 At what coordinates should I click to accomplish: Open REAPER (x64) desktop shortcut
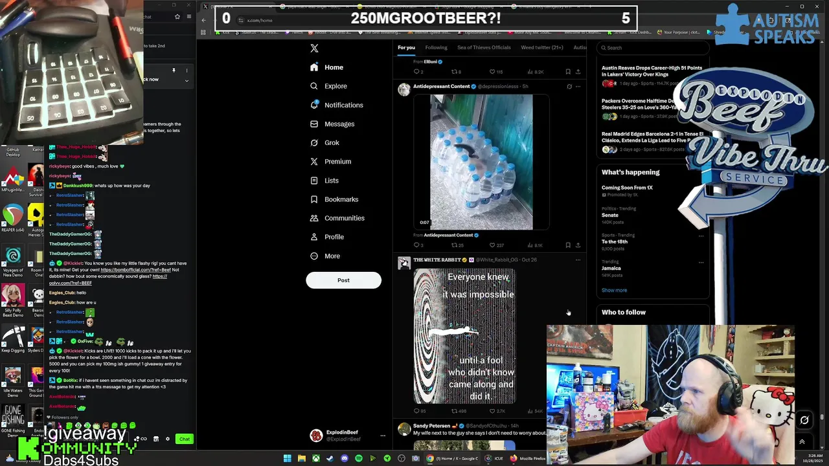pos(12,218)
